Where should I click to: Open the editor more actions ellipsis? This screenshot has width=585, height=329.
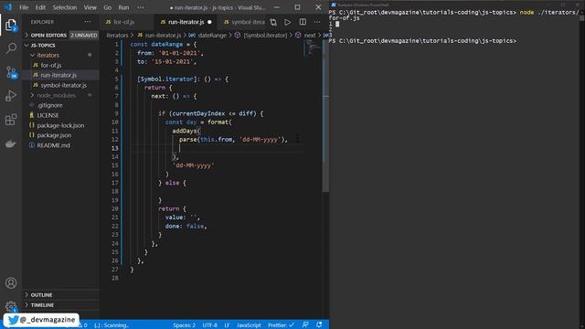317,22
